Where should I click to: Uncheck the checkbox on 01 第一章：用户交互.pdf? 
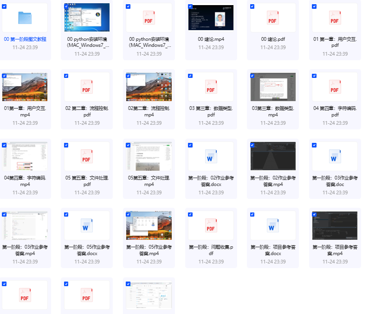pos(314,6)
